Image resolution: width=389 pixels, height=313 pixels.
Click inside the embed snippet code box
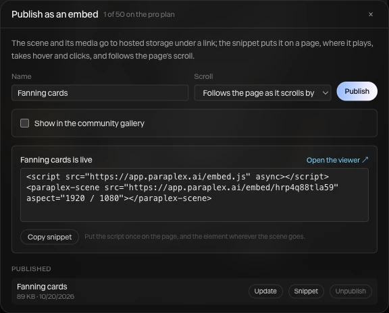(194, 195)
